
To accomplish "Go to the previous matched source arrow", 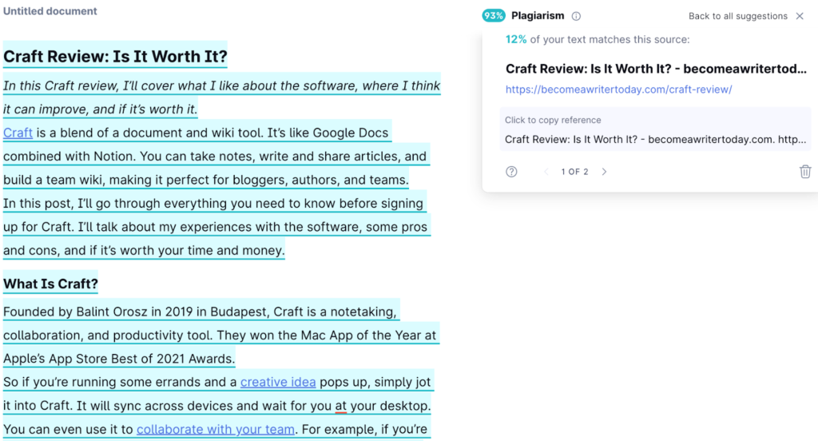I will pyautogui.click(x=546, y=172).
